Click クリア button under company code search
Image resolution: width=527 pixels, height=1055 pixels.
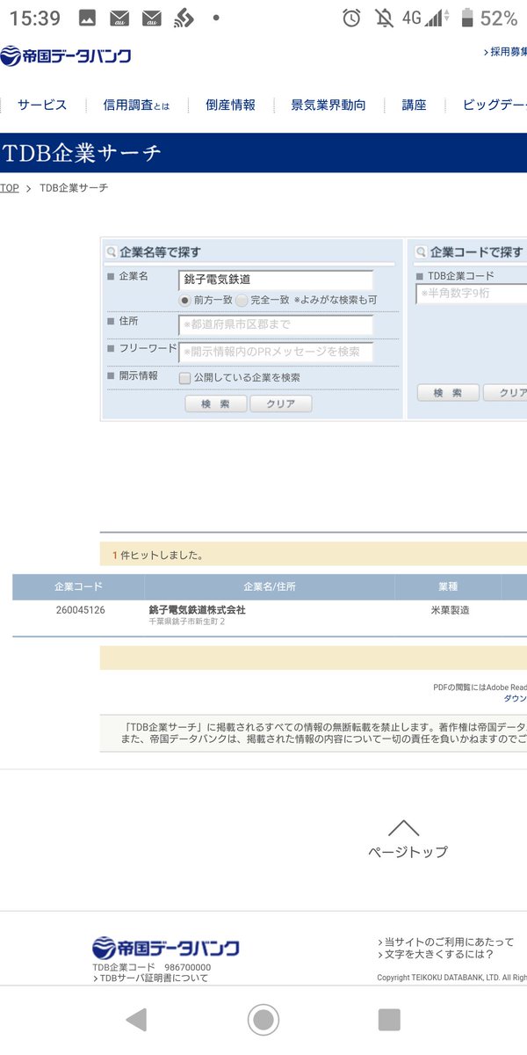pos(506,393)
